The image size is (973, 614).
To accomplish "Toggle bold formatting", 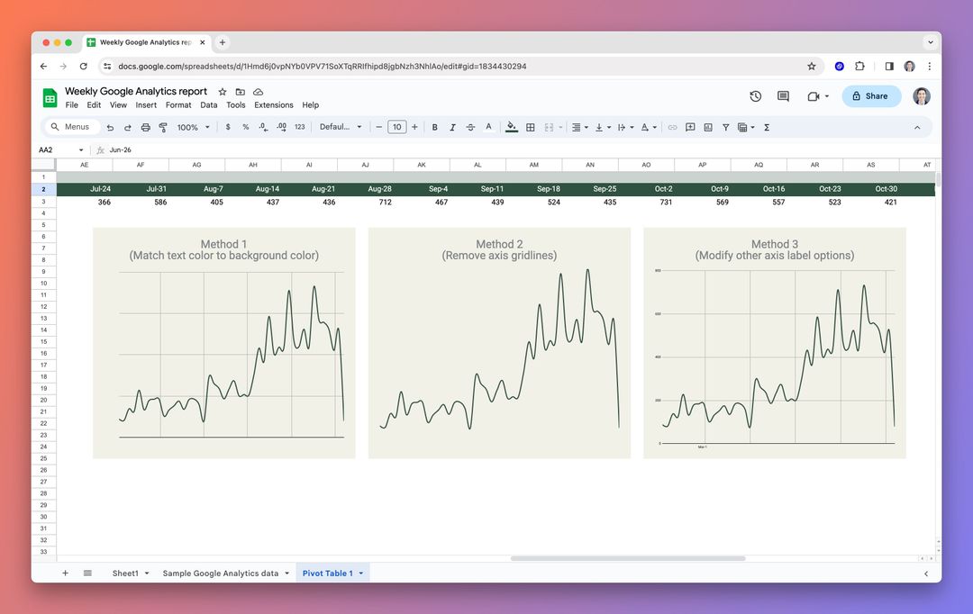I will point(434,127).
